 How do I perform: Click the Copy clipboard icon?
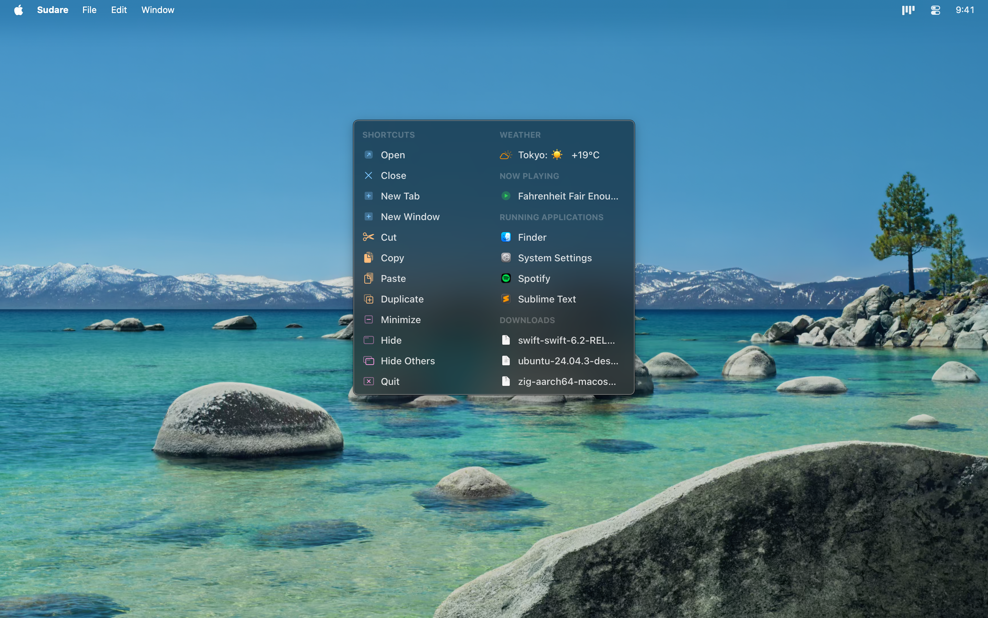[x=368, y=257]
